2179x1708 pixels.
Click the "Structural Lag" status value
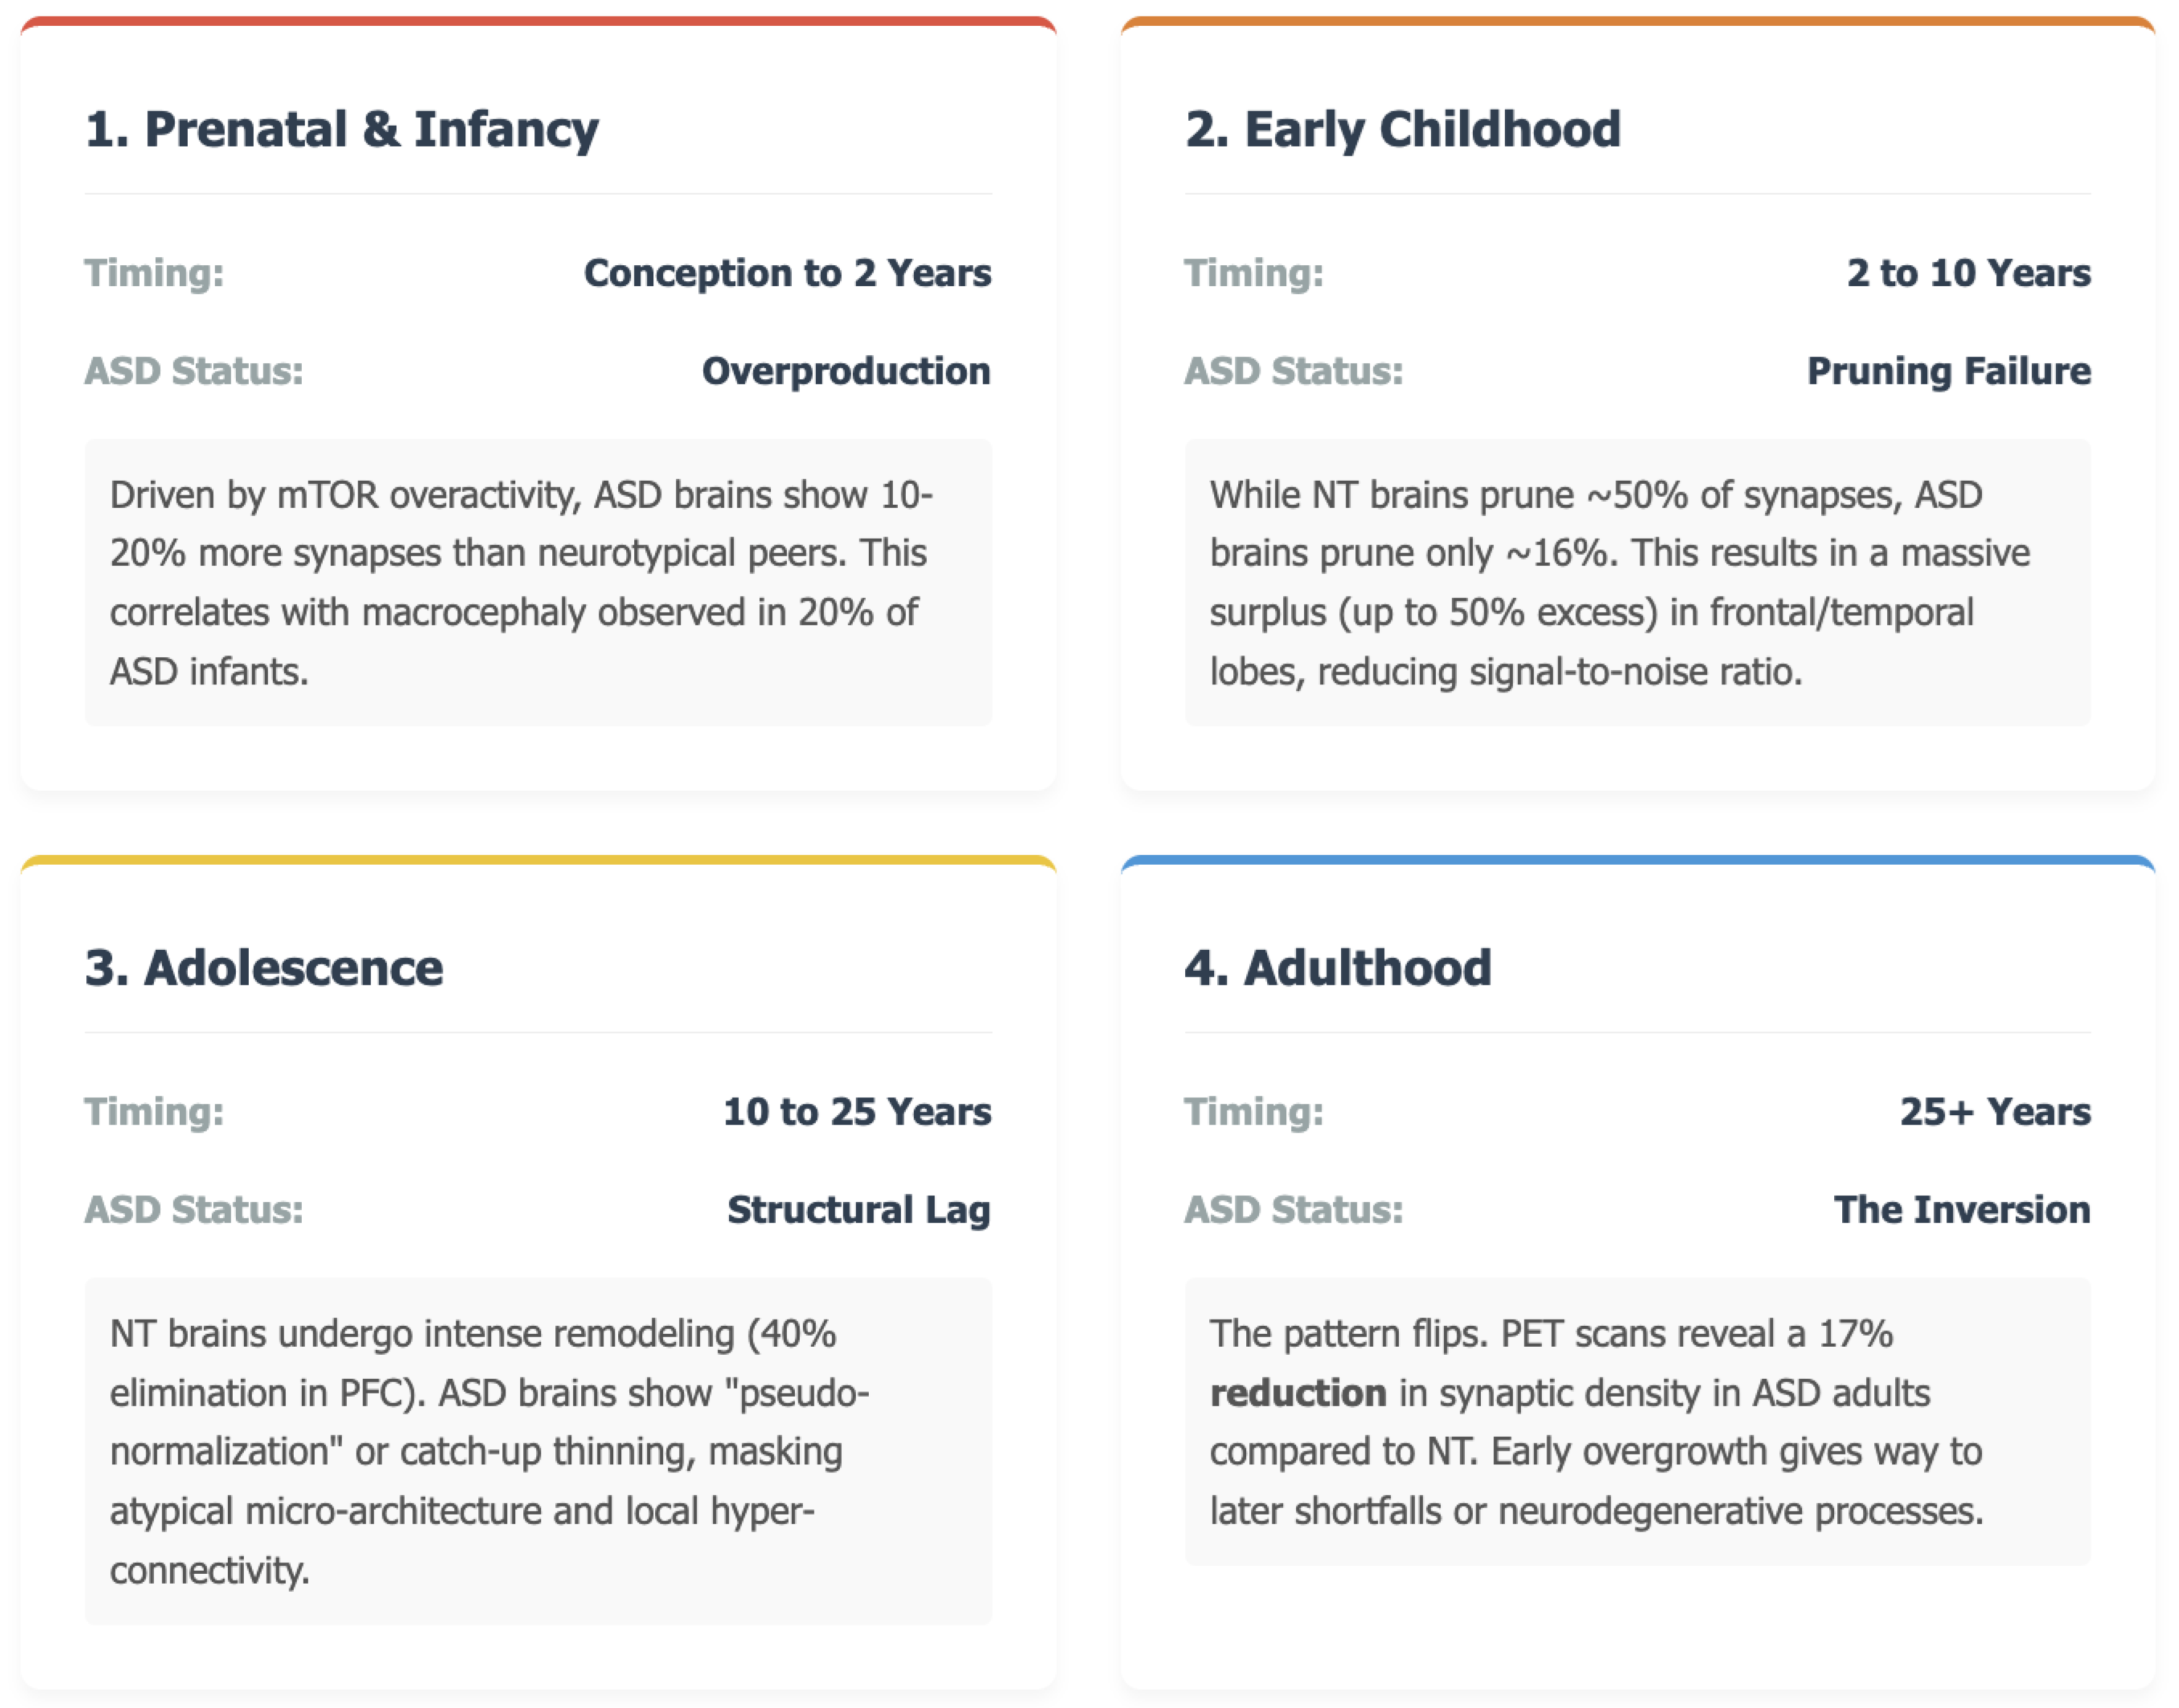pyautogui.click(x=858, y=1209)
